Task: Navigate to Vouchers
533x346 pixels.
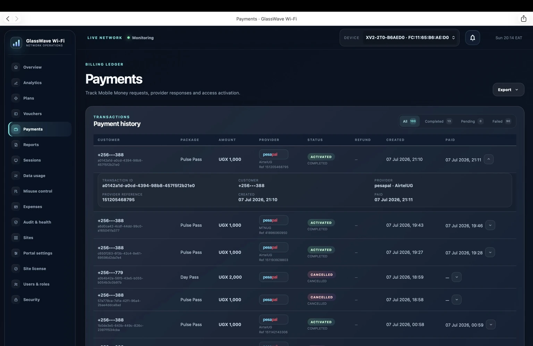Action: 40,114
